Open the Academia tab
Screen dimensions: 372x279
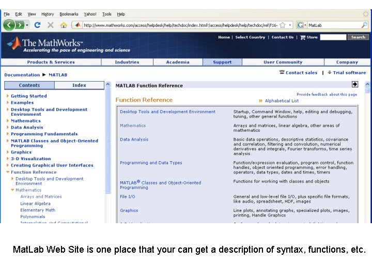178,62
